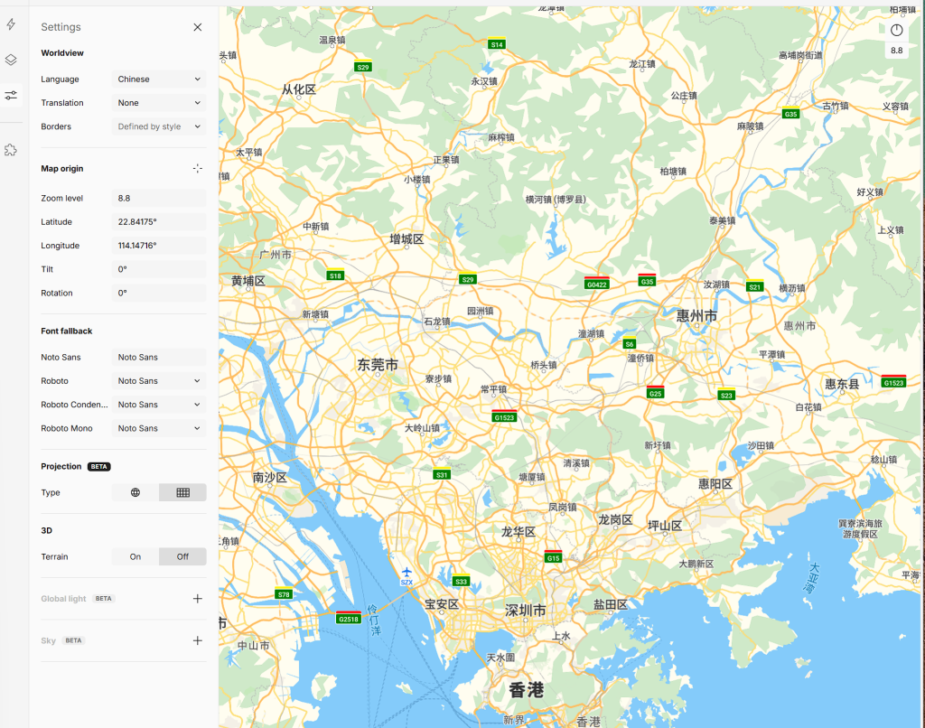Image resolution: width=925 pixels, height=728 pixels.
Task: Turn Terrain On
Action: click(x=135, y=556)
